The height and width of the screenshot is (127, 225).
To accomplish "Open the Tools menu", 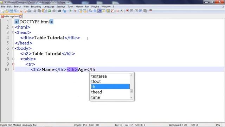I will point(70,7).
